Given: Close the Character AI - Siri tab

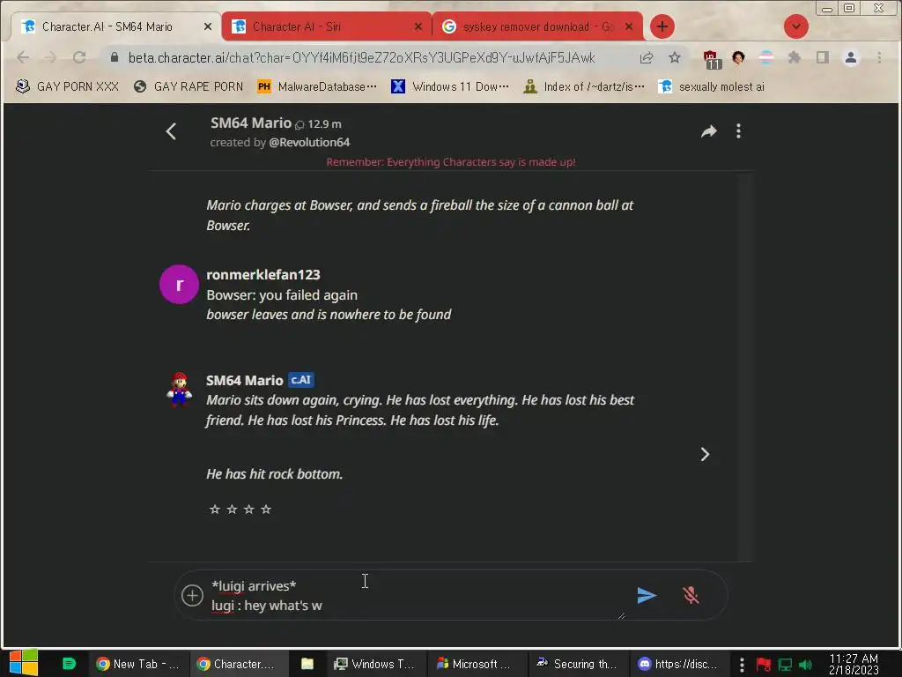Looking at the screenshot, I should (x=418, y=26).
